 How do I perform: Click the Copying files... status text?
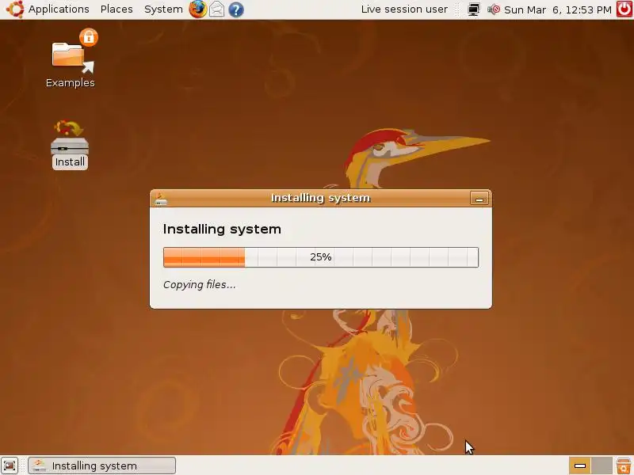(x=200, y=285)
